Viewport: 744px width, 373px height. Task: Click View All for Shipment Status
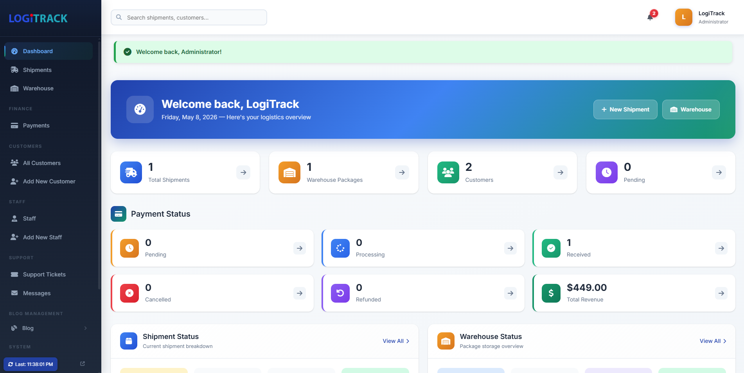396,341
